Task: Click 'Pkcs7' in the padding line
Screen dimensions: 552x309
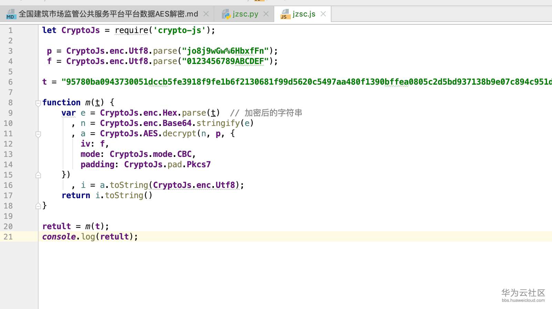Action: coord(199,164)
